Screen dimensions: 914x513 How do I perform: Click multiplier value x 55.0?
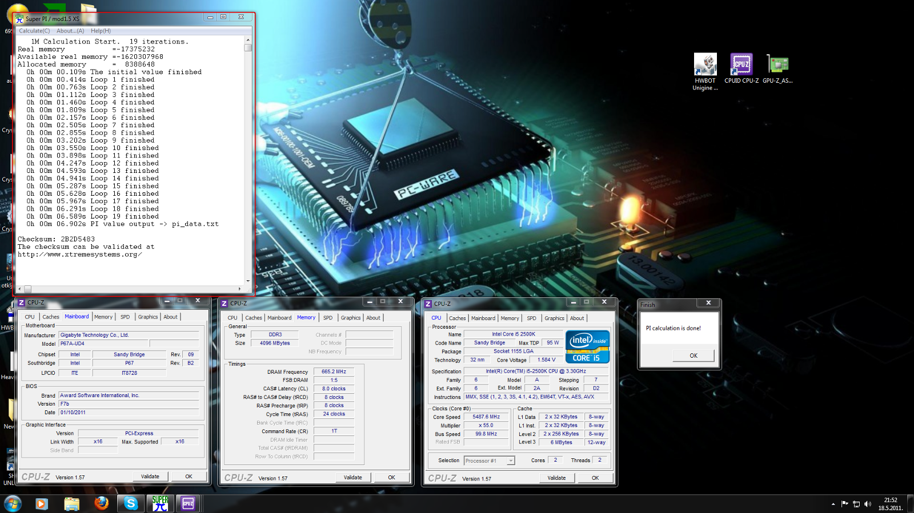(486, 425)
